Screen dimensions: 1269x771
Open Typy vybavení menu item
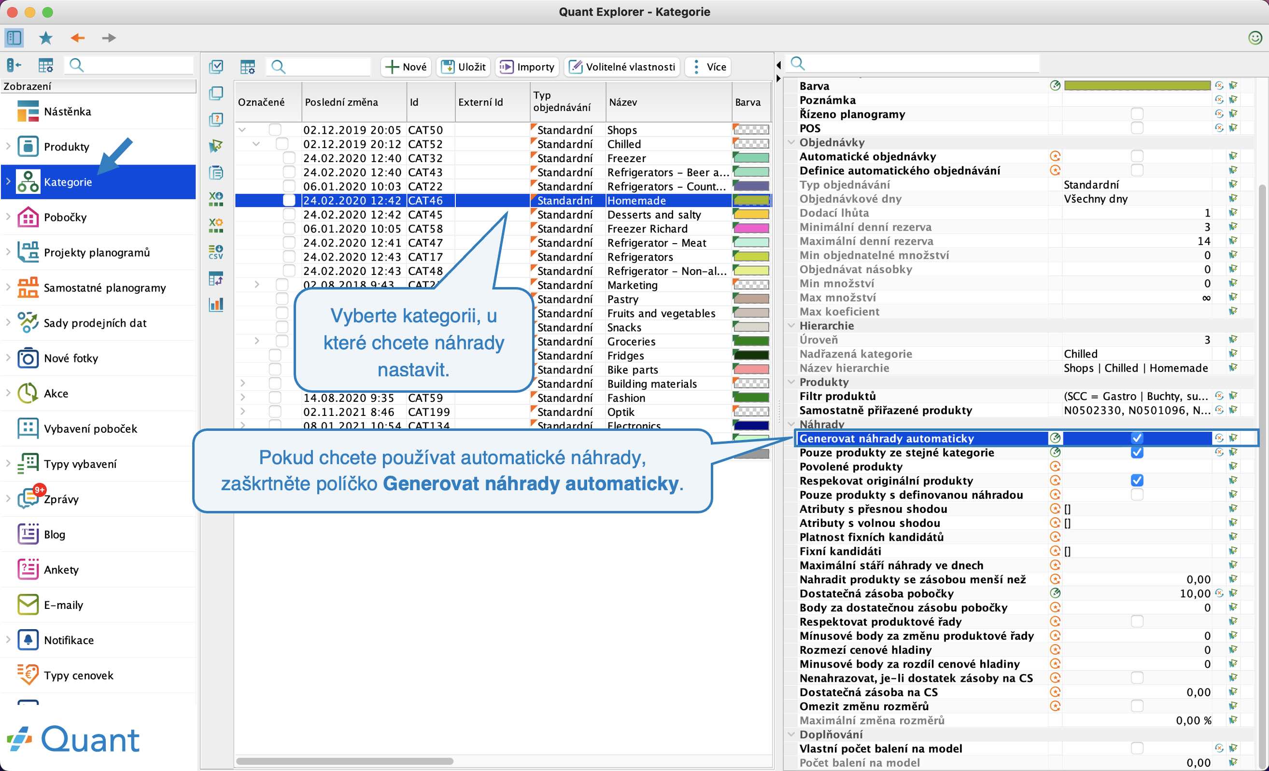99,464
